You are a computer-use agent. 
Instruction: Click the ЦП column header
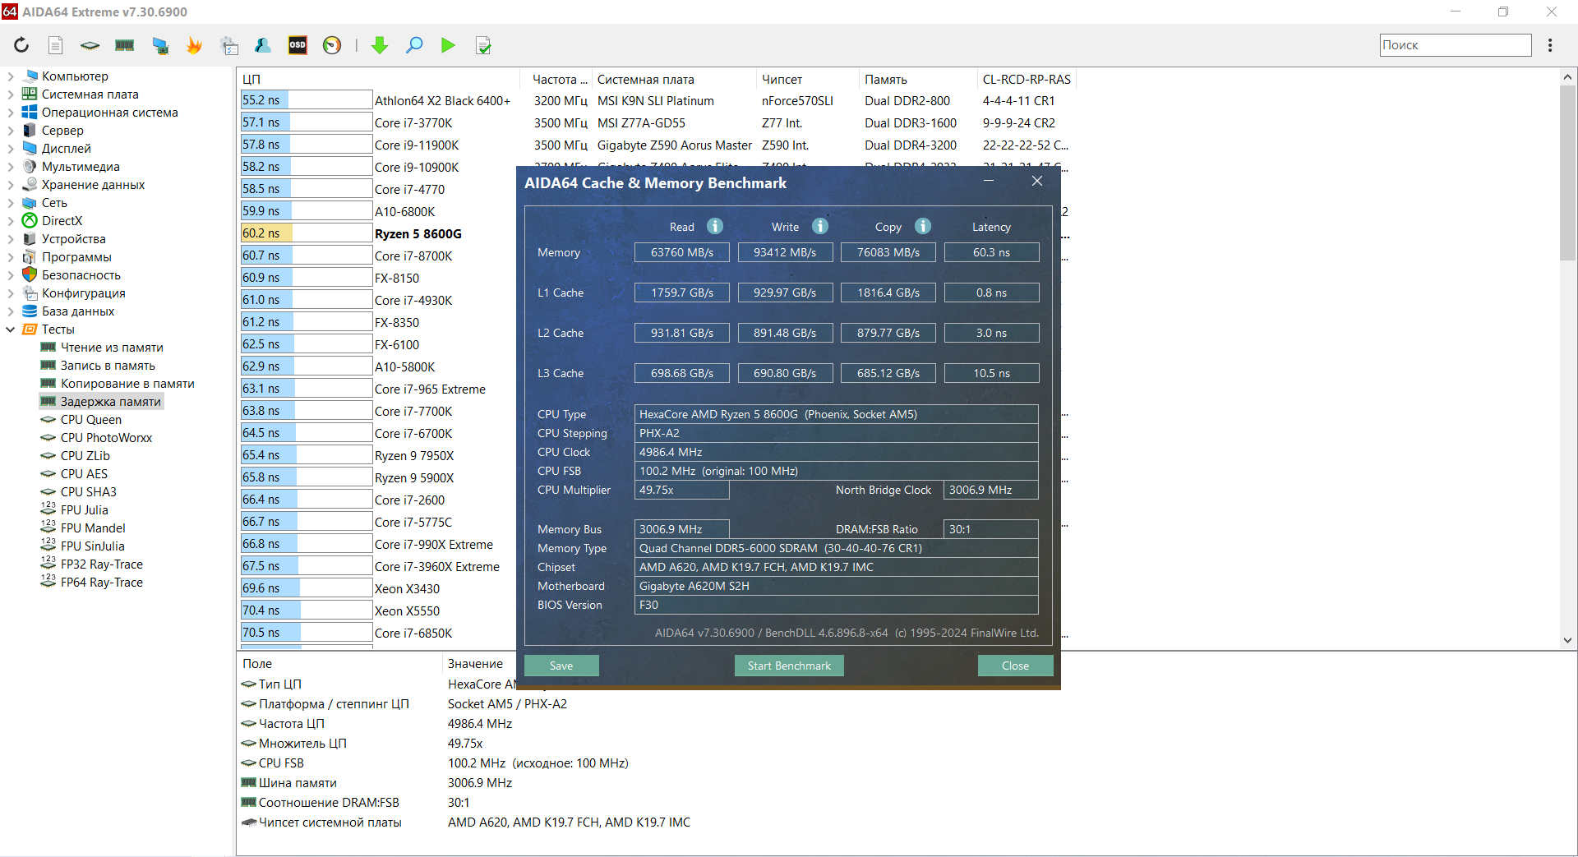[x=380, y=80]
